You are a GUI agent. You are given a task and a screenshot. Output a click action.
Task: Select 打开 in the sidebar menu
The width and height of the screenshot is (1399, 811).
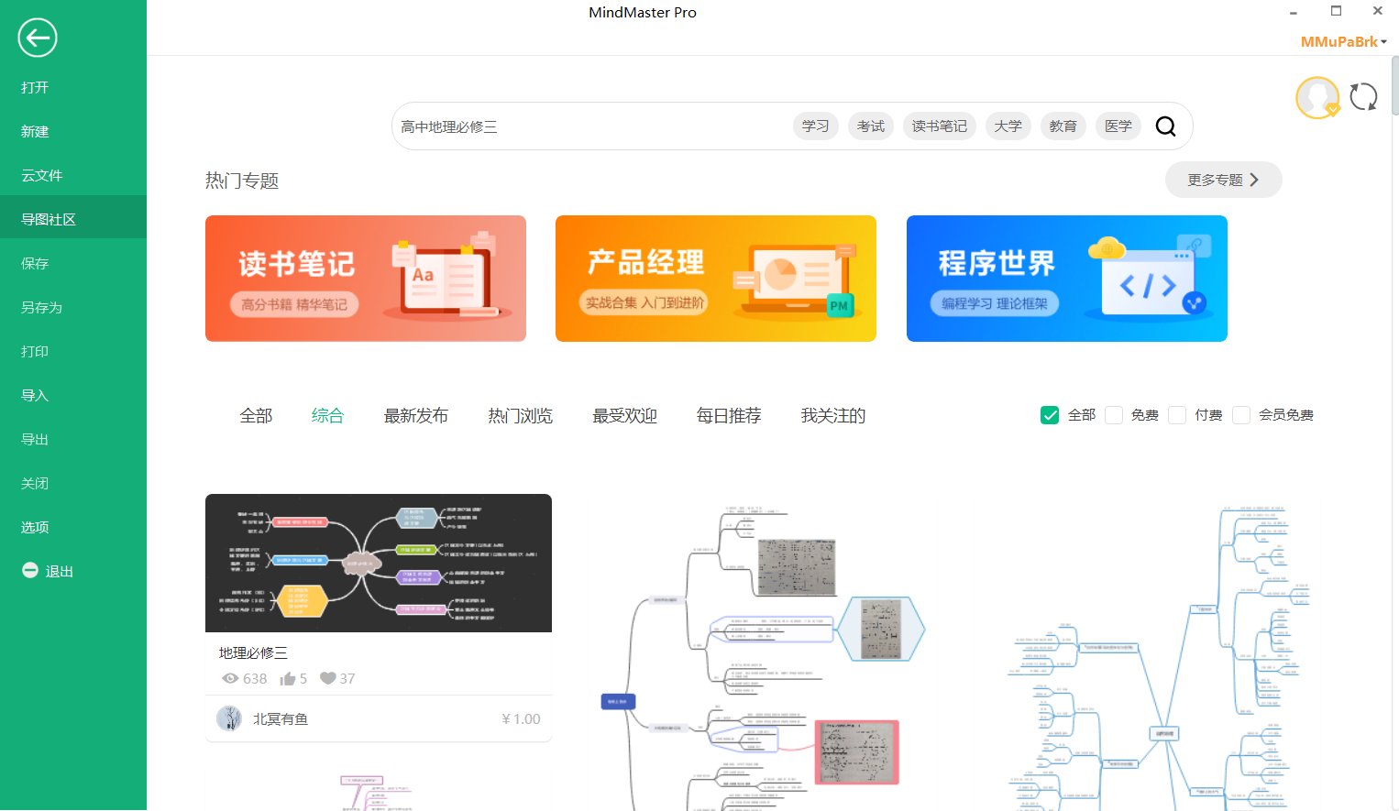point(73,87)
